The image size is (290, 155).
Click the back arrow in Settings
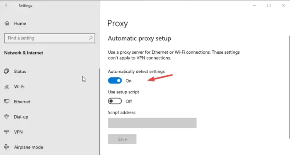7,5
